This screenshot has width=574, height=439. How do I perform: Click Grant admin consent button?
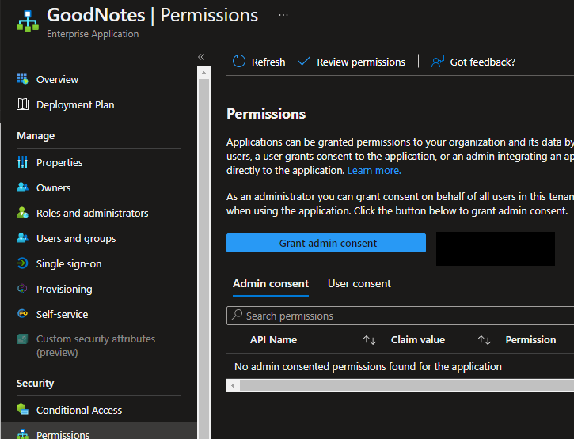click(326, 243)
